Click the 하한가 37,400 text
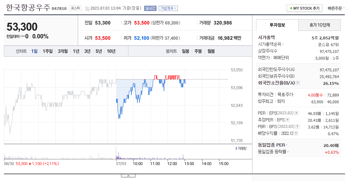The width and height of the screenshot is (354, 181). tap(165, 38)
